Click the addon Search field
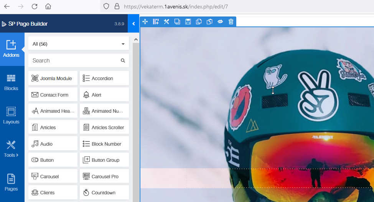 point(75,61)
